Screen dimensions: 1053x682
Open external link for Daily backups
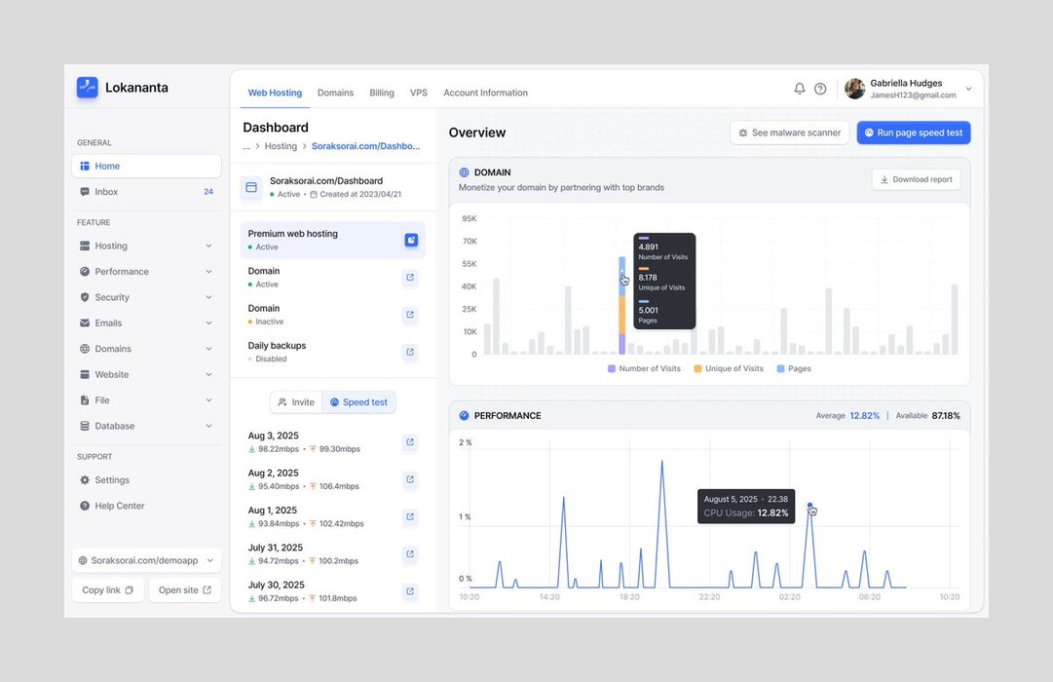410,352
